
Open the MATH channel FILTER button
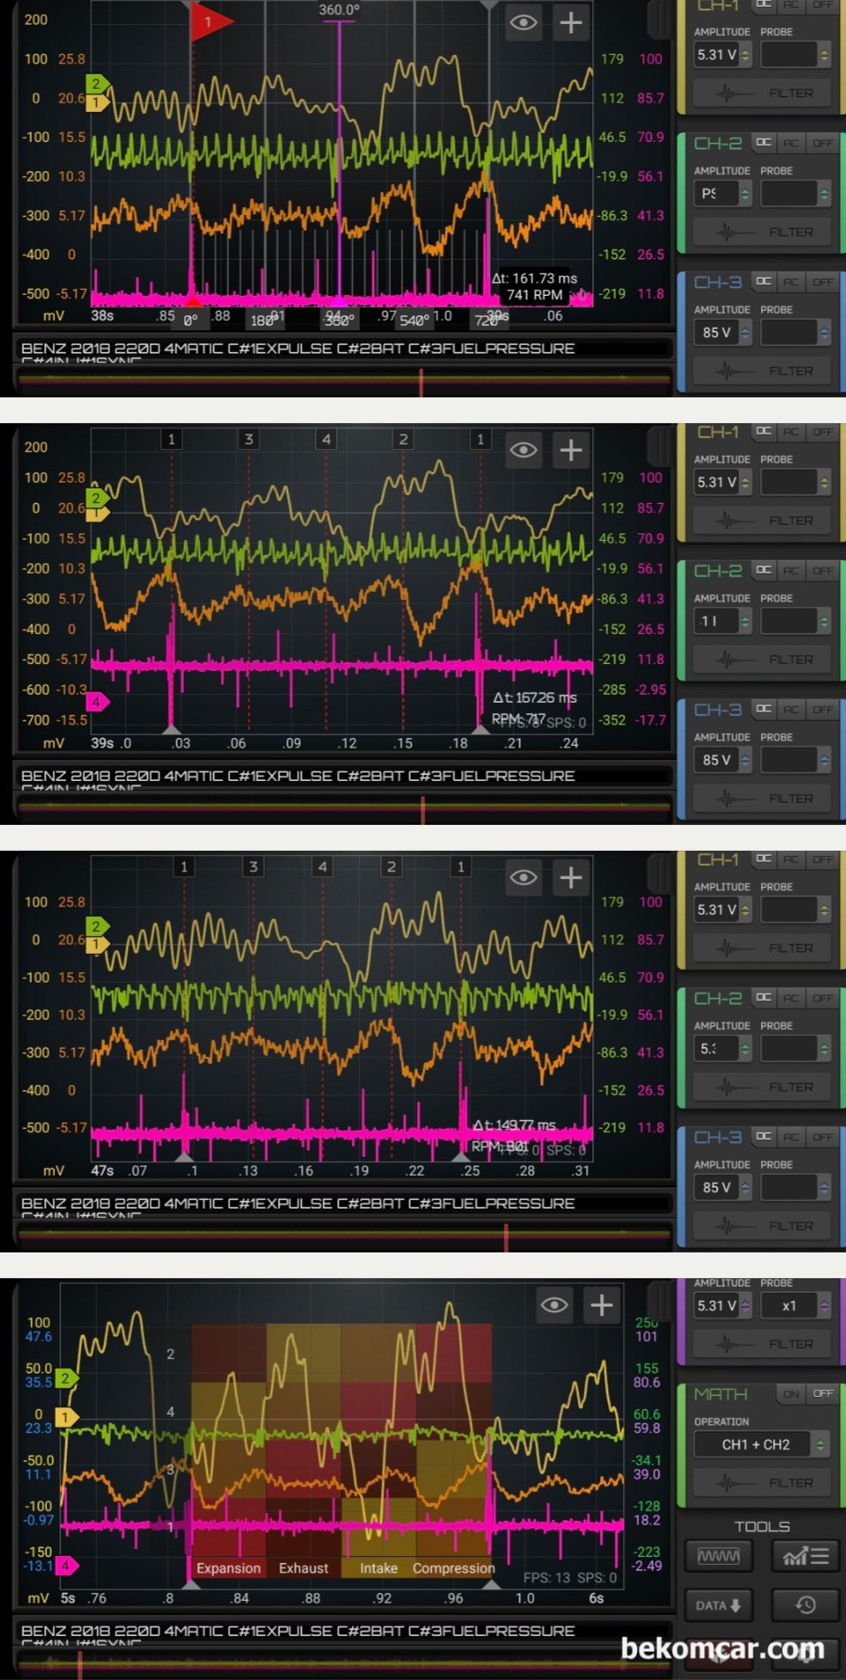click(763, 1483)
